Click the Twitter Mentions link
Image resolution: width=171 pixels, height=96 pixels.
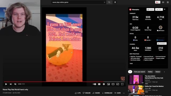click(161, 40)
